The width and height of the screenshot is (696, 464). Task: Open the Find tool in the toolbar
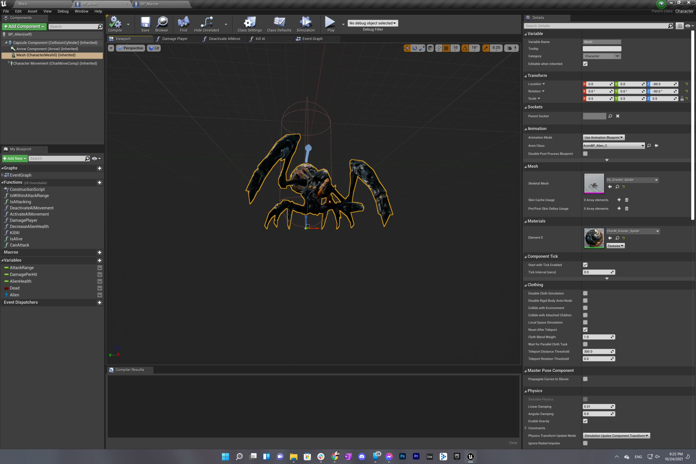183,24
